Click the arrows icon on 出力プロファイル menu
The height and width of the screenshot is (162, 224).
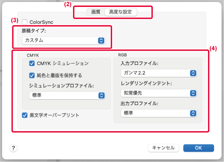[x=193, y=113]
